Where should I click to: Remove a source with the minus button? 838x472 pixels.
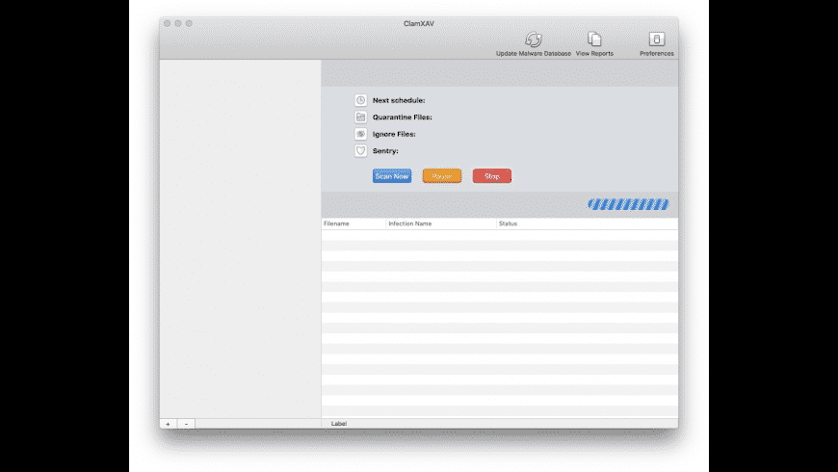[x=186, y=424]
